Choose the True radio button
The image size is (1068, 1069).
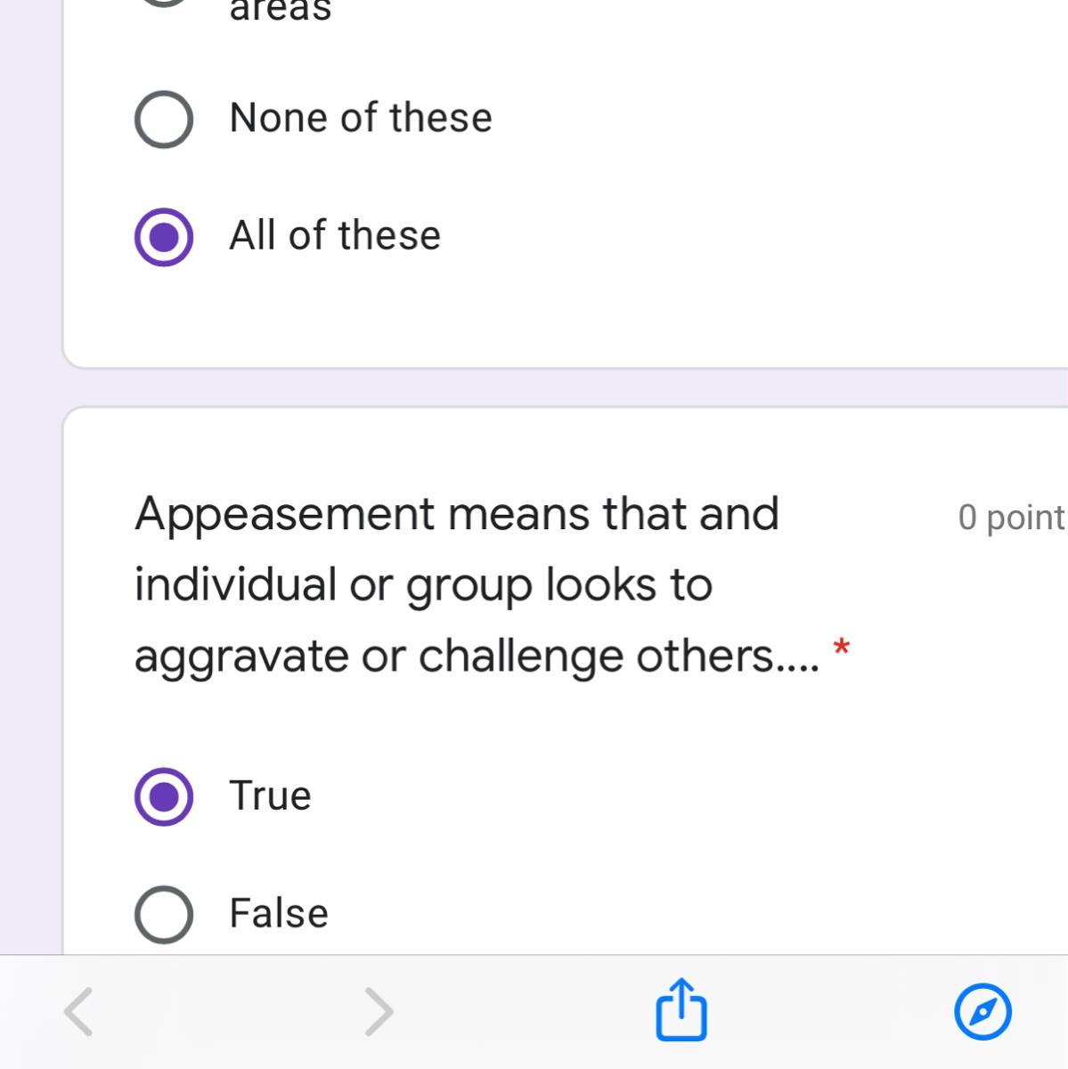(164, 796)
